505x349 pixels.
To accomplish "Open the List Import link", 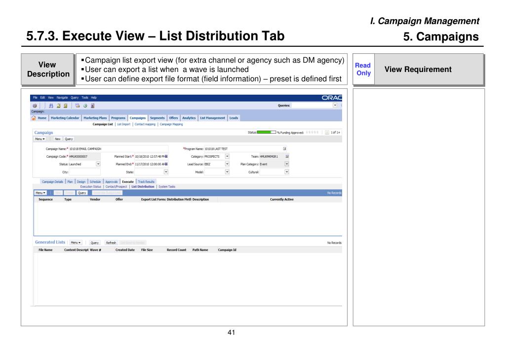I will tap(124, 124).
